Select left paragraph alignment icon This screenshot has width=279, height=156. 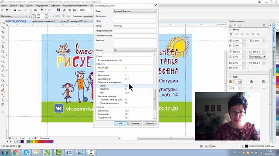pos(236,34)
